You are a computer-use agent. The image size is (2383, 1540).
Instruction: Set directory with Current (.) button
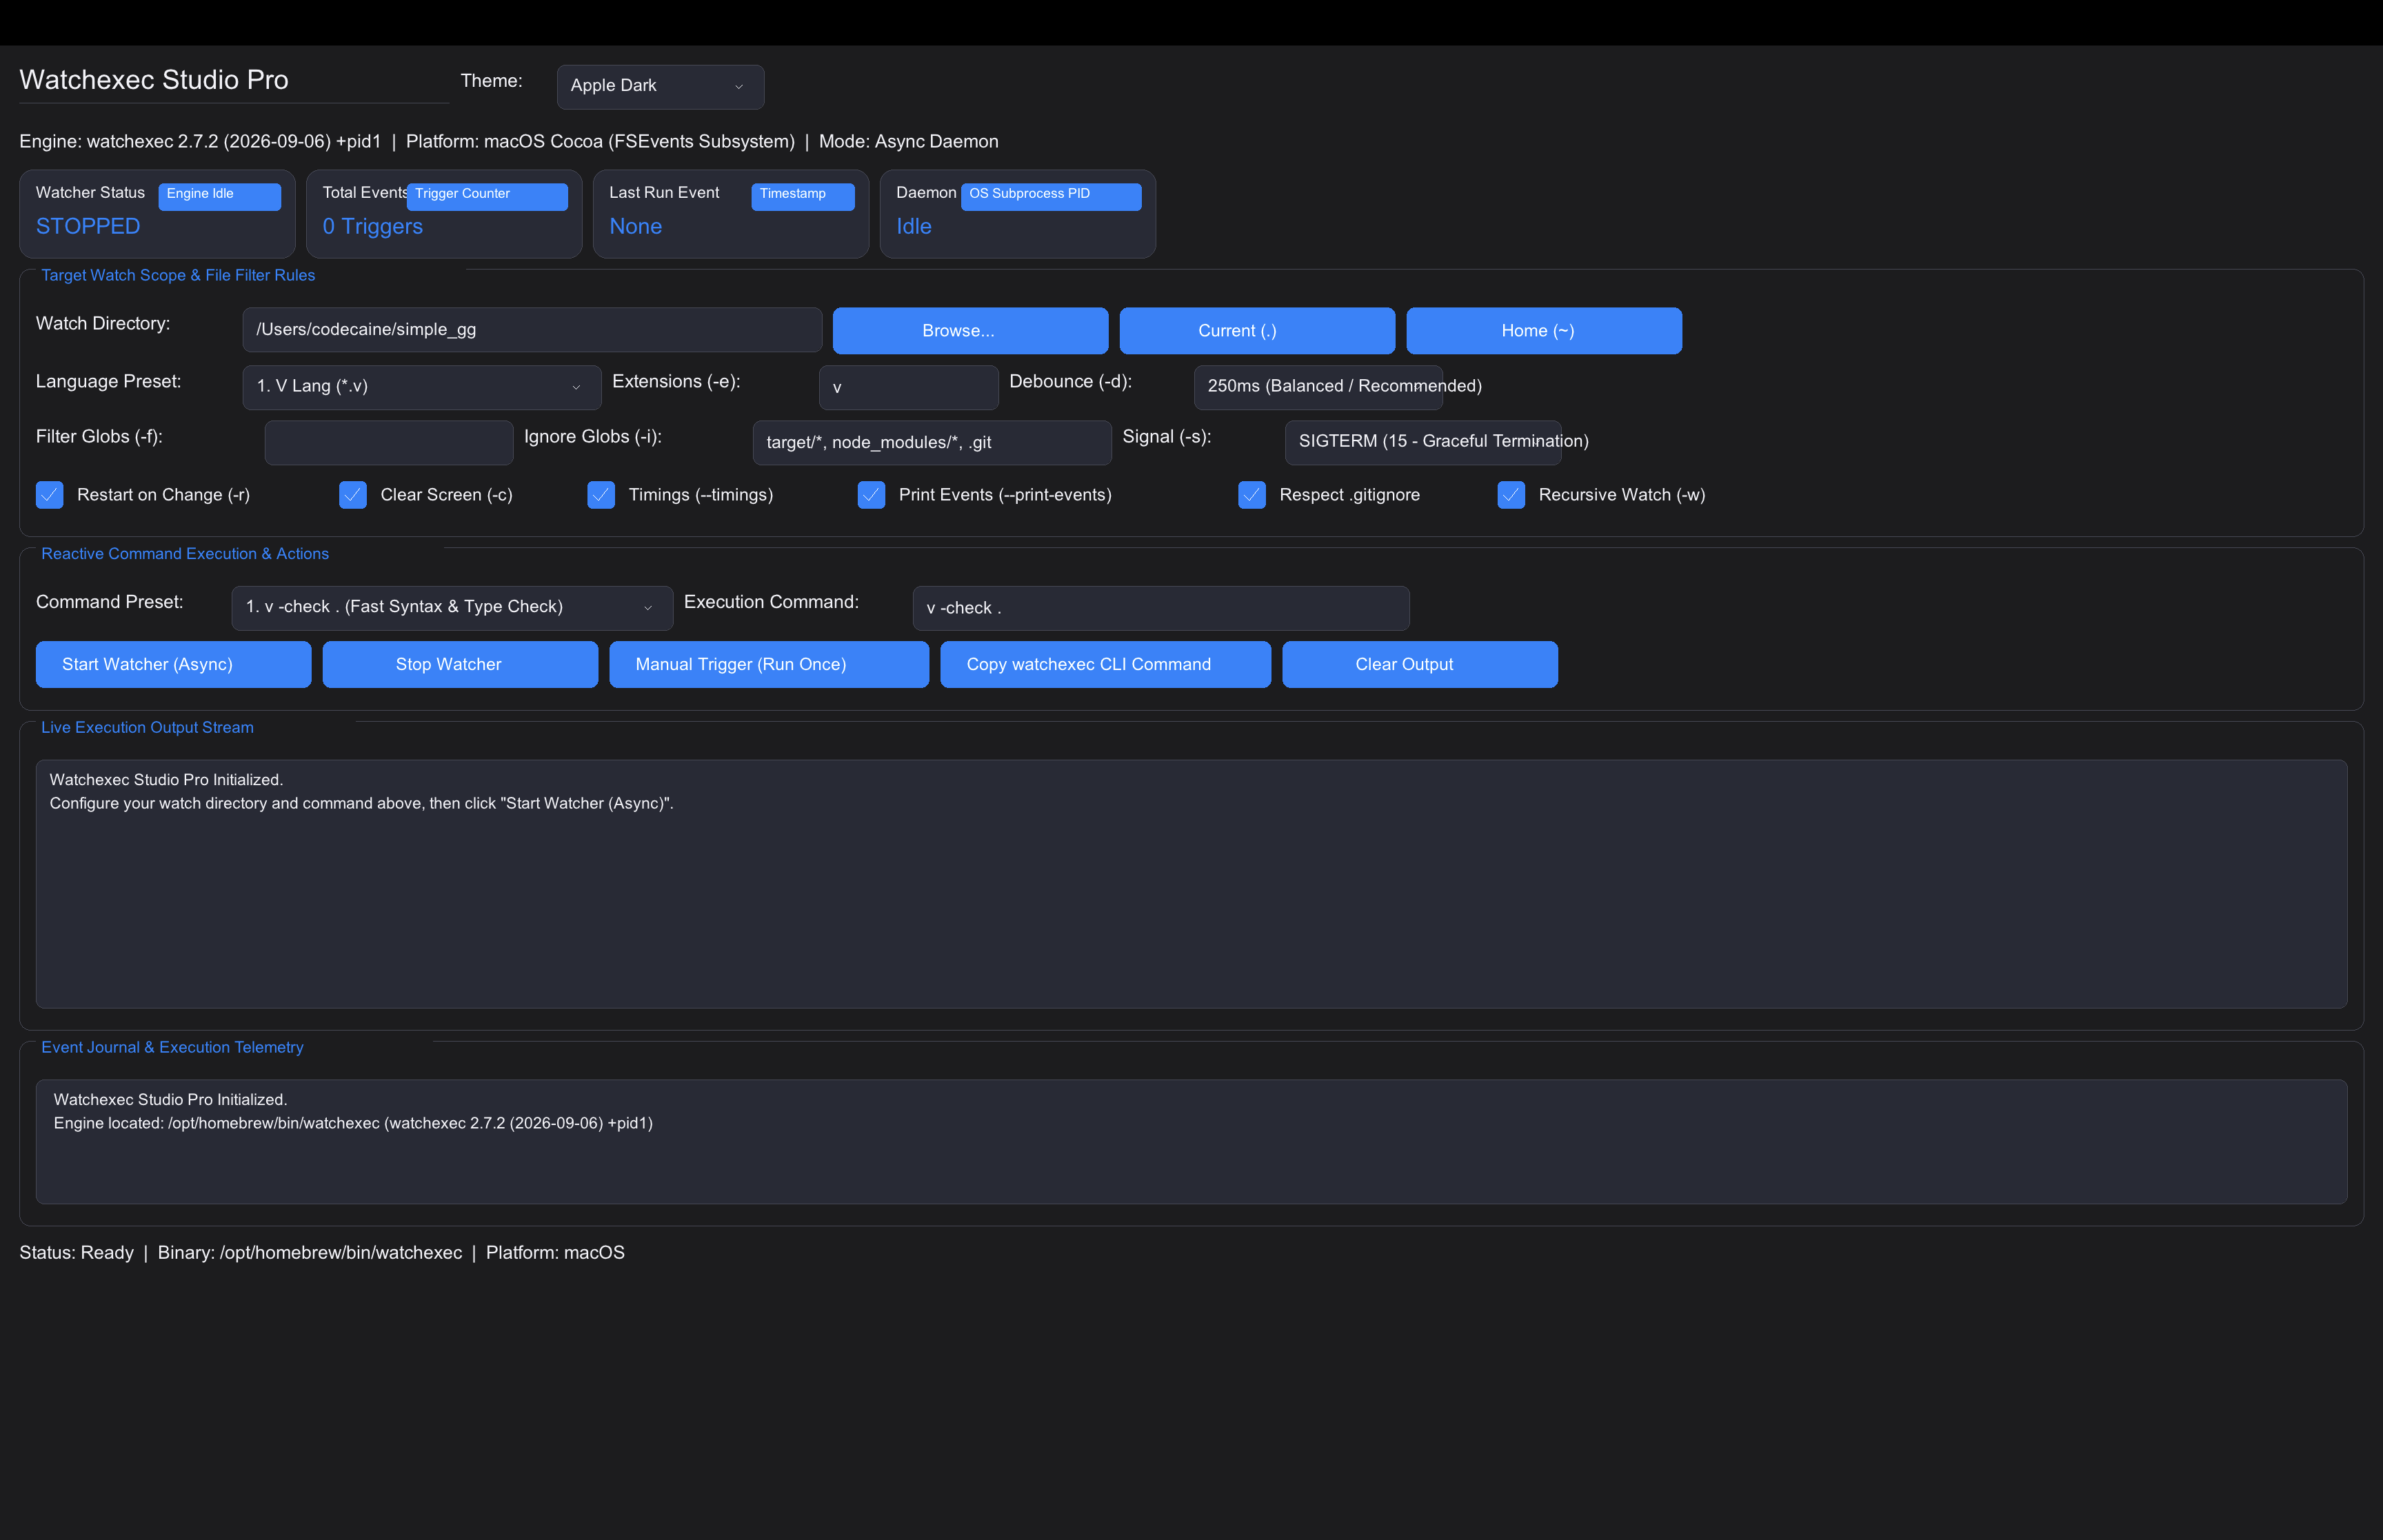coord(1257,331)
